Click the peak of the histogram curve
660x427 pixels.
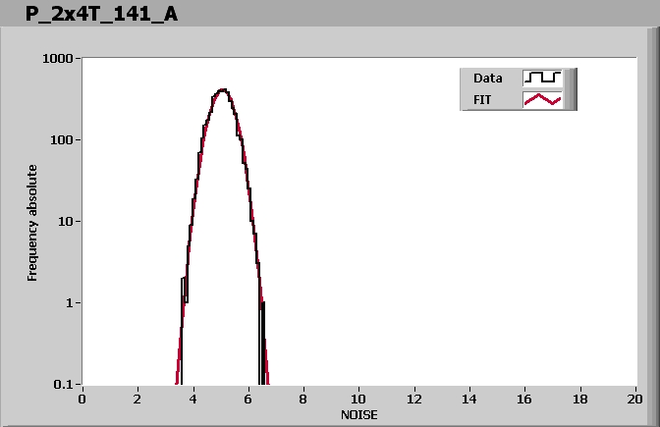pos(223,90)
